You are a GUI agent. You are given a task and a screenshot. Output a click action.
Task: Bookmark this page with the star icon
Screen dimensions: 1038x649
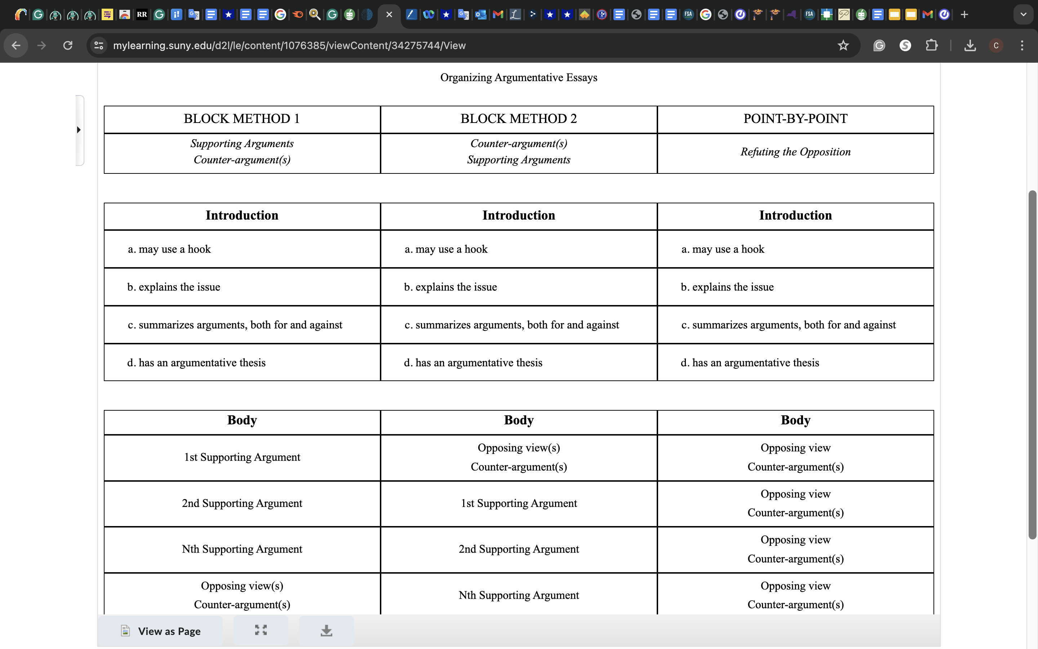[x=843, y=45]
